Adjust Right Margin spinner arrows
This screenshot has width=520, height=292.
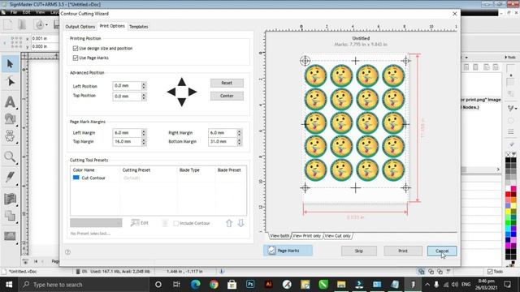[239, 132]
